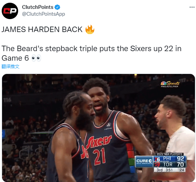
Task: Click the 76ers team logo on scoreboard
Action: pos(157,159)
